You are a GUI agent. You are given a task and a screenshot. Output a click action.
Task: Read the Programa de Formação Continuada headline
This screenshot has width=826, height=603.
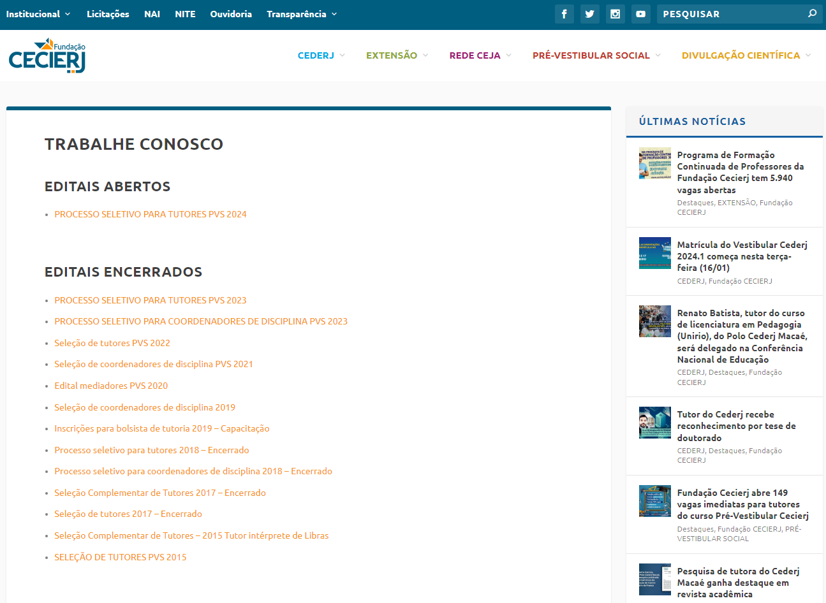[x=741, y=172]
